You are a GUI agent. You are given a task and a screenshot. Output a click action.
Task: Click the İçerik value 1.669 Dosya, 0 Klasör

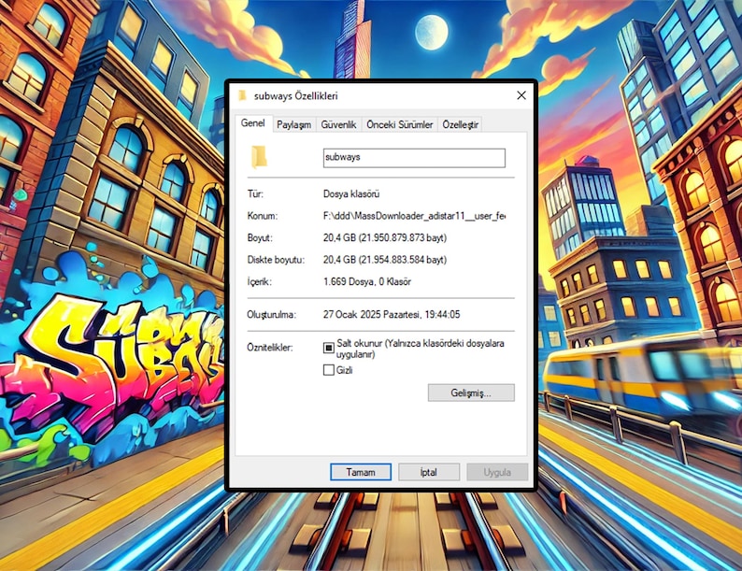point(366,282)
